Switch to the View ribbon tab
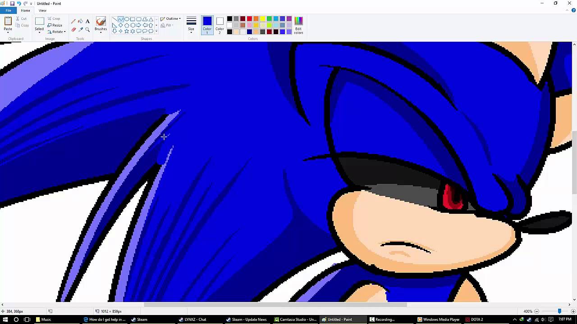The width and height of the screenshot is (577, 324). [42, 10]
